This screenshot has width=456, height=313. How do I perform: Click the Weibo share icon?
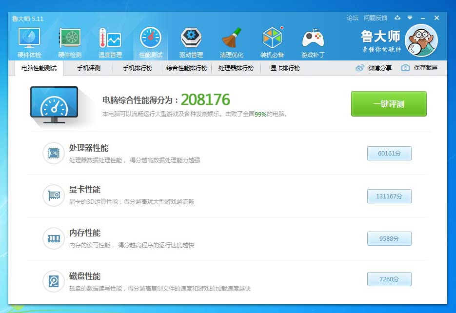pos(360,68)
